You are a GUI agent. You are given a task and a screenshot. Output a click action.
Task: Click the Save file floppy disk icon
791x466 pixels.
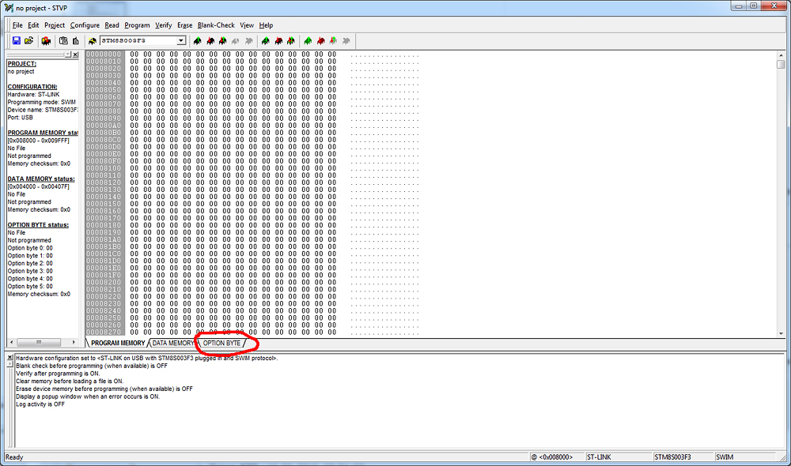(x=17, y=40)
